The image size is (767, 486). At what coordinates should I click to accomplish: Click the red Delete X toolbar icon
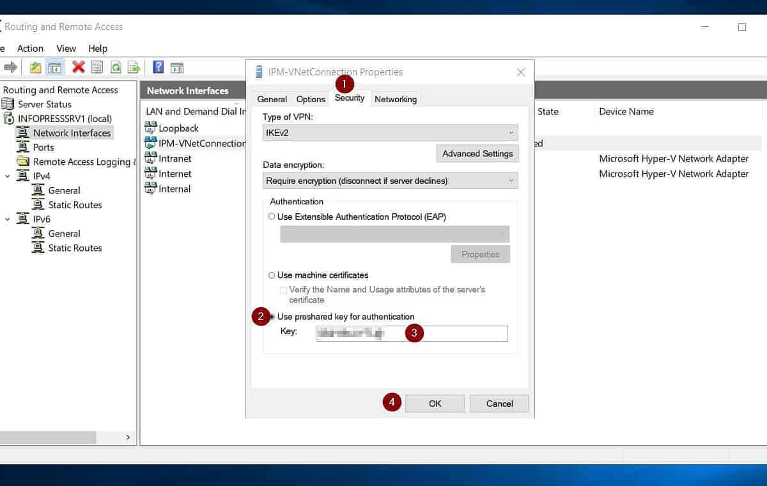pos(79,67)
